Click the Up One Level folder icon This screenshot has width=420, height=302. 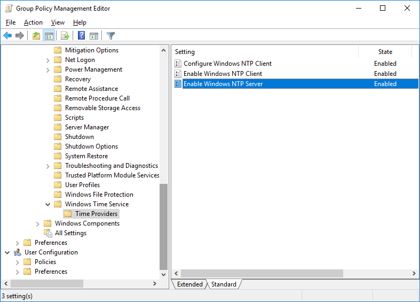click(36, 35)
